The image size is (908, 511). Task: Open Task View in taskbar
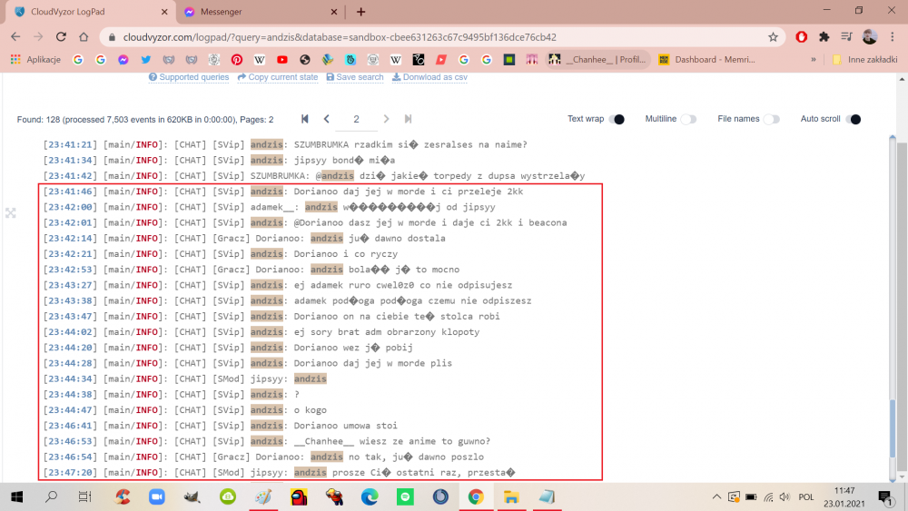(84, 496)
